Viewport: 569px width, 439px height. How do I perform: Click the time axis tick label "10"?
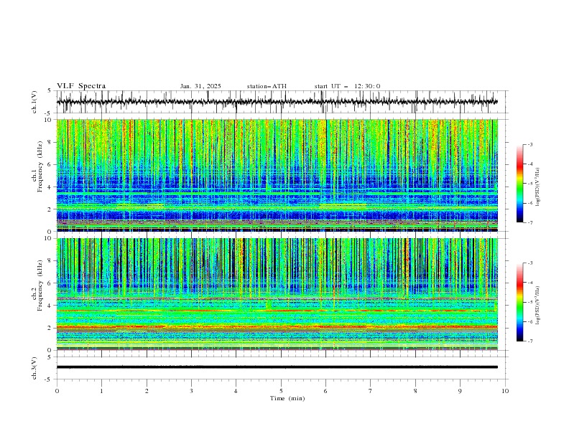(505, 391)
